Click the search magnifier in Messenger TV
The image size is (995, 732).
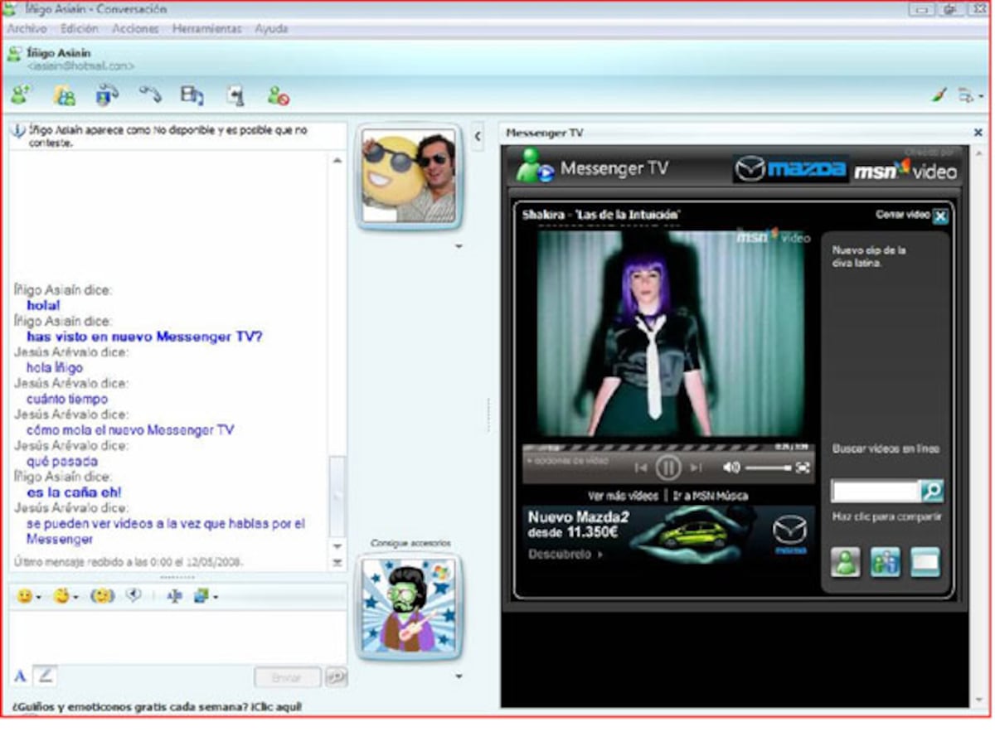(x=933, y=491)
